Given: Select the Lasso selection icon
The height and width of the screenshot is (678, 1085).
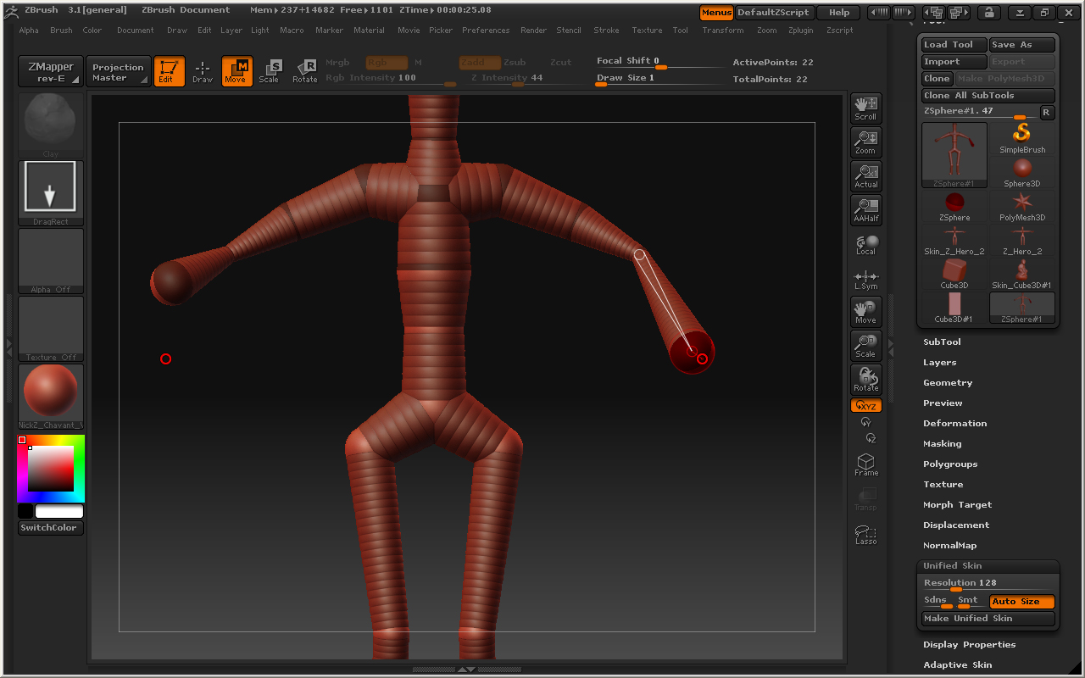Looking at the screenshot, I should coord(865,534).
